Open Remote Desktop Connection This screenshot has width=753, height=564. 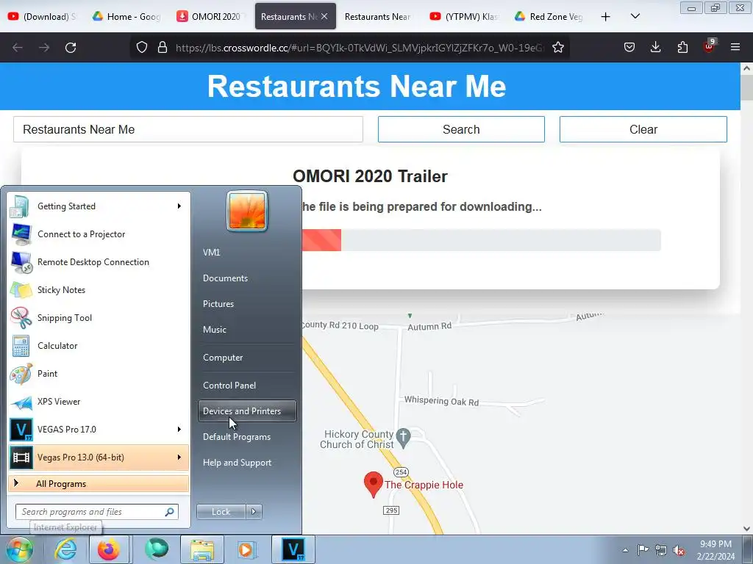click(x=99, y=262)
